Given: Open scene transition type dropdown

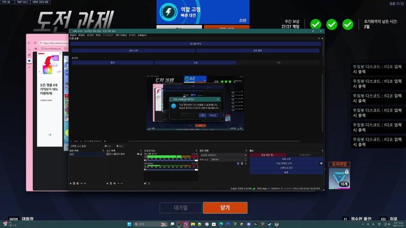Looking at the screenshot, I should coord(223,155).
